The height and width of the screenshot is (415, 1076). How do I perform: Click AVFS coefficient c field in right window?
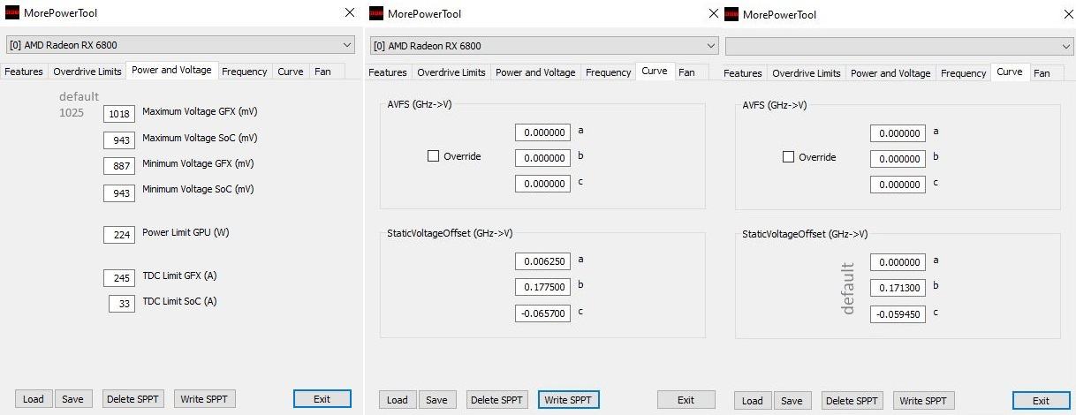898,185
